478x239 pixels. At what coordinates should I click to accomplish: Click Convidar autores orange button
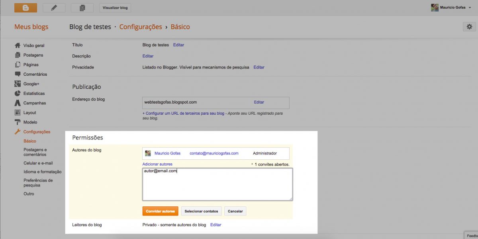[x=160, y=211]
